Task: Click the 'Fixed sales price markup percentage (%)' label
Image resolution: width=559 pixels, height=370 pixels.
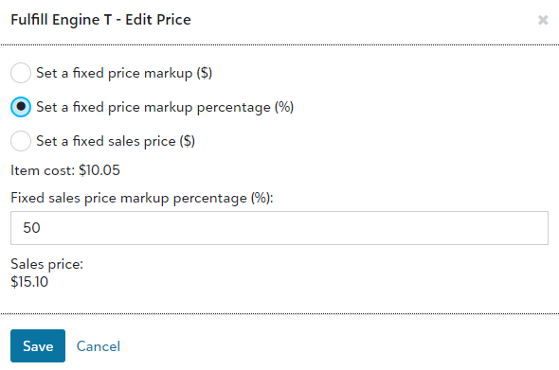Action: (142, 198)
